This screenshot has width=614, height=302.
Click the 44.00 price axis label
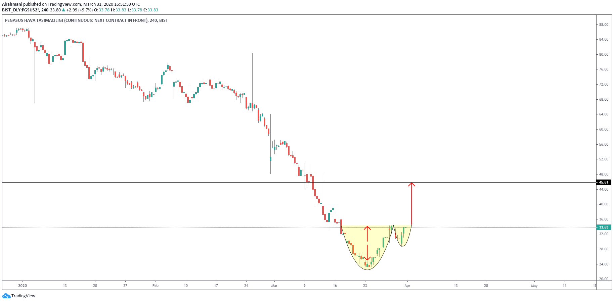coord(604,189)
